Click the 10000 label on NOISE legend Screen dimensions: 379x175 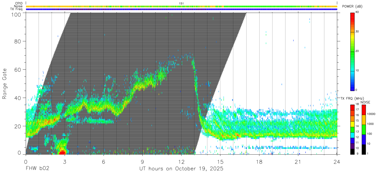click(371, 114)
